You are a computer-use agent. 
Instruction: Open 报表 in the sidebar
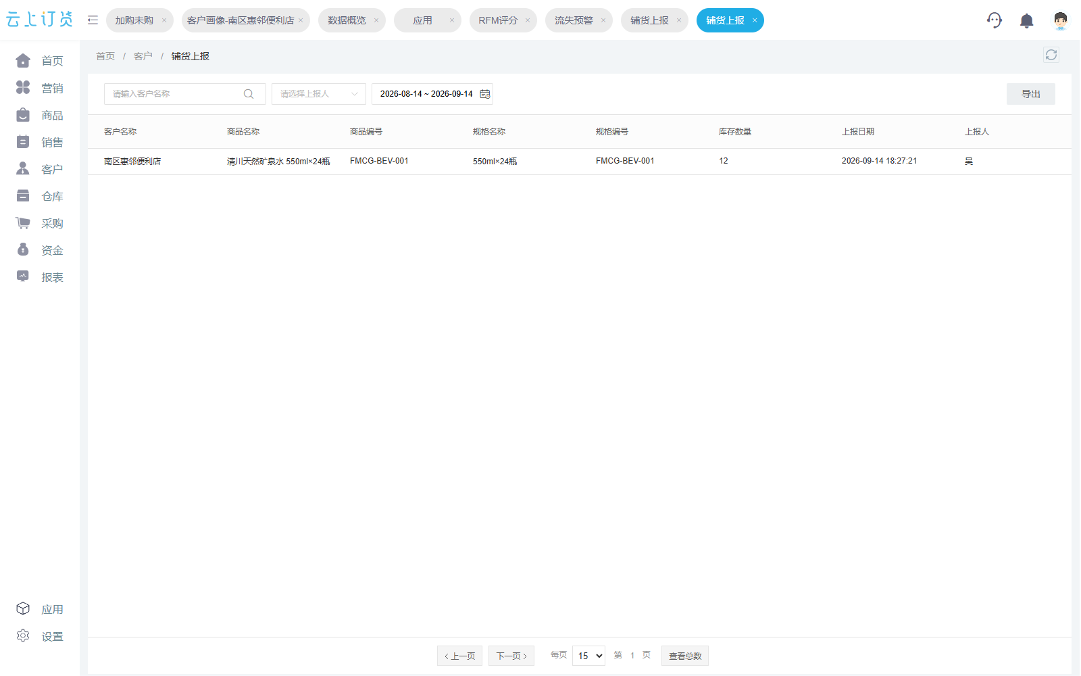coord(40,277)
